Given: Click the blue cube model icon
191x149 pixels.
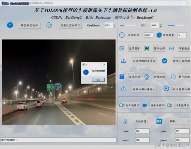Looking at the screenshot, I should [10, 25].
